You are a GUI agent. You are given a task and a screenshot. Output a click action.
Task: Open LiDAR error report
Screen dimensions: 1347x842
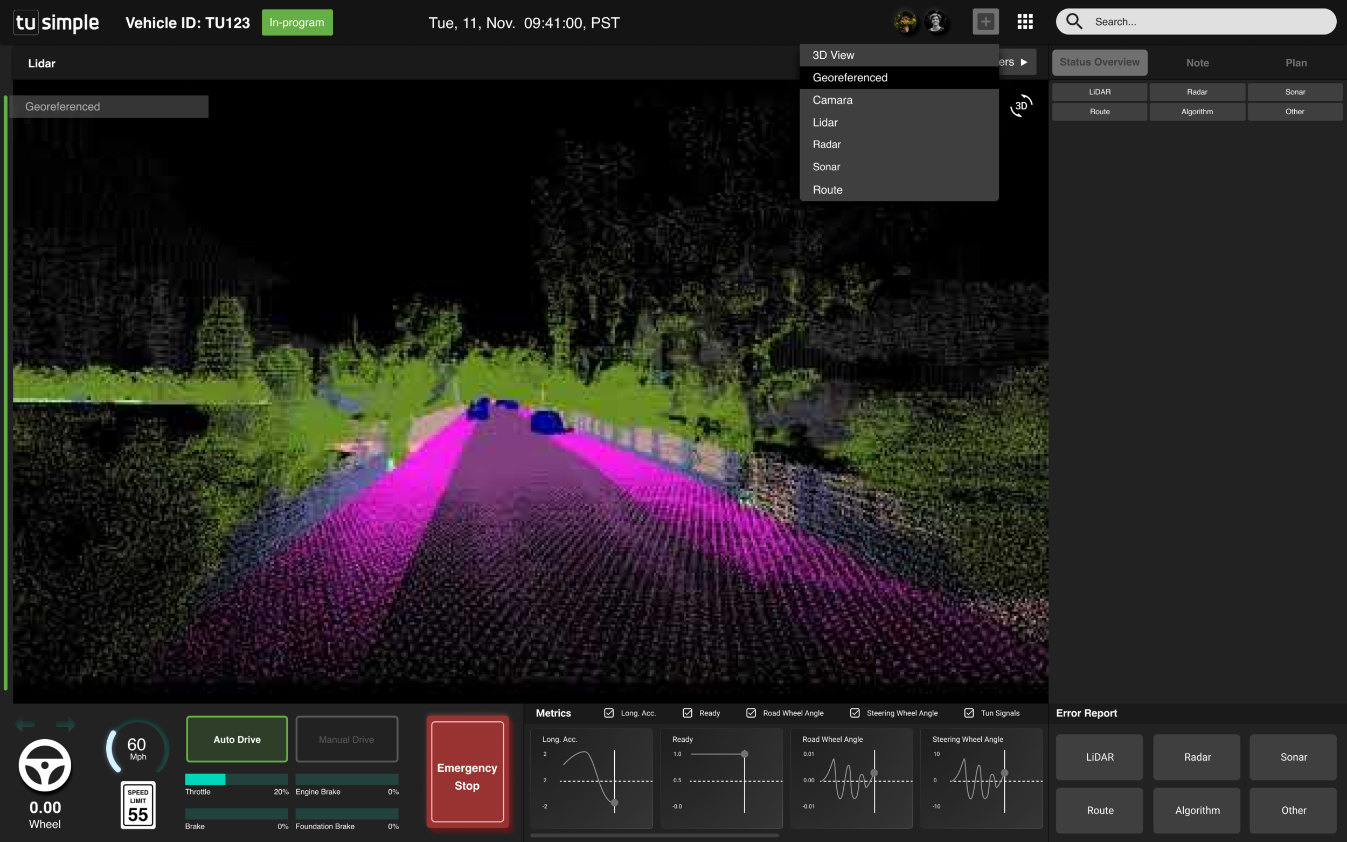[x=1099, y=757]
